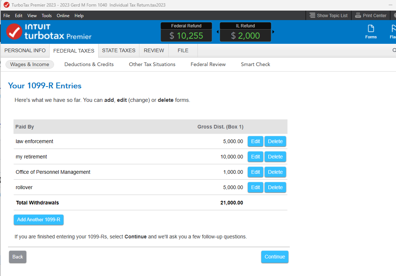This screenshot has height=276, width=396.
Task: Open the Tools menu
Action: (x=47, y=16)
